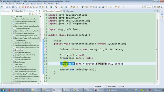The height and width of the screenshot is (92, 164).
Task: Click the Quick Access search field
Action: pyautogui.click(x=147, y=7)
